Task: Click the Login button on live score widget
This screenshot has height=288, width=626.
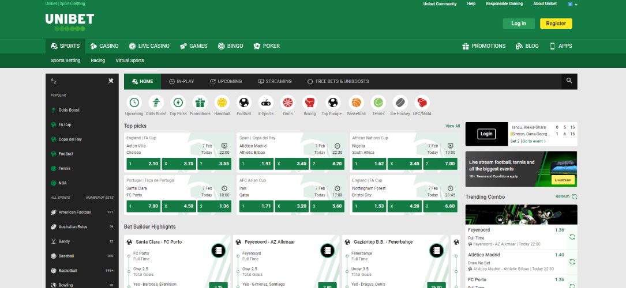Action: [486, 134]
